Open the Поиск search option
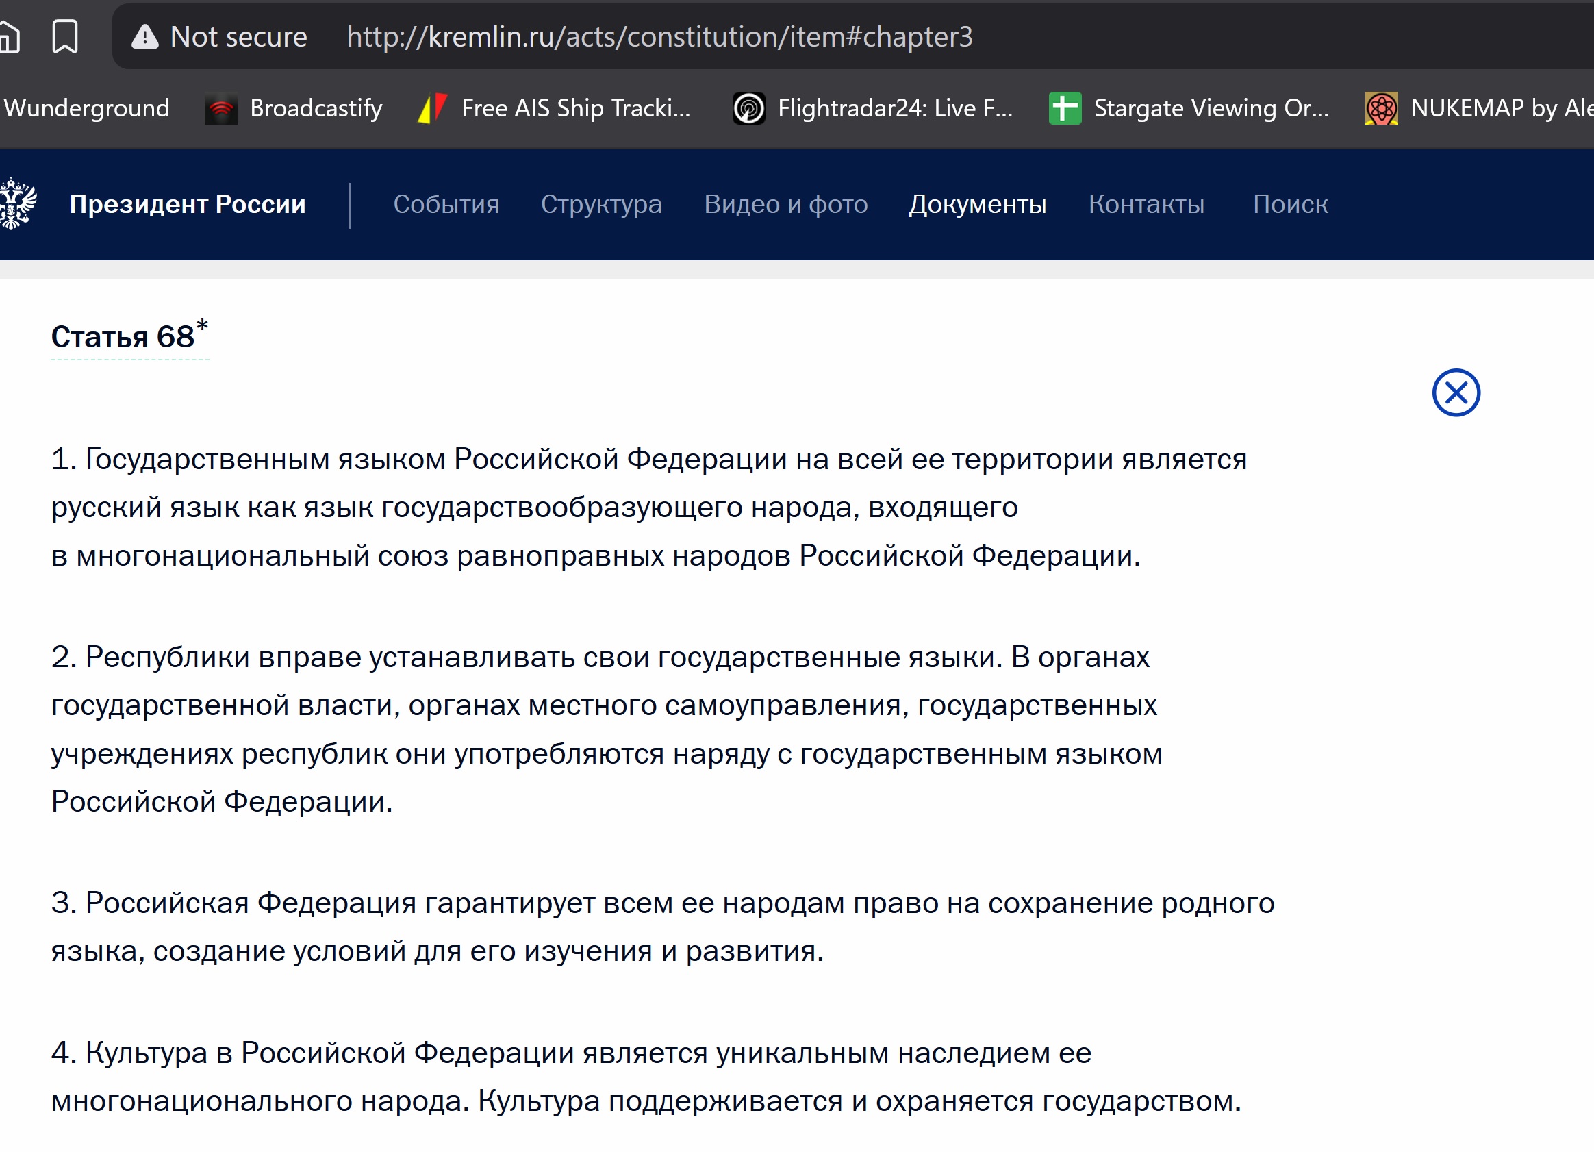 click(x=1290, y=204)
